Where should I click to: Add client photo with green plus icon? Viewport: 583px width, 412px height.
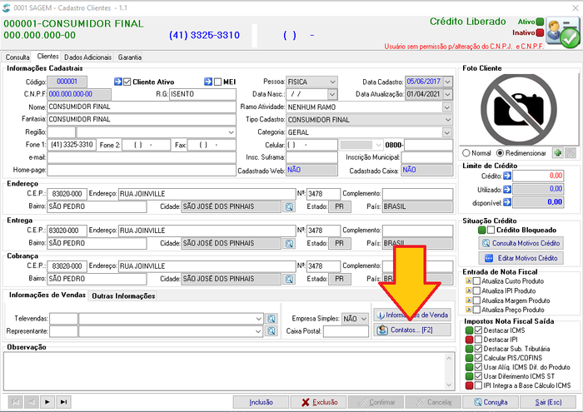557,152
